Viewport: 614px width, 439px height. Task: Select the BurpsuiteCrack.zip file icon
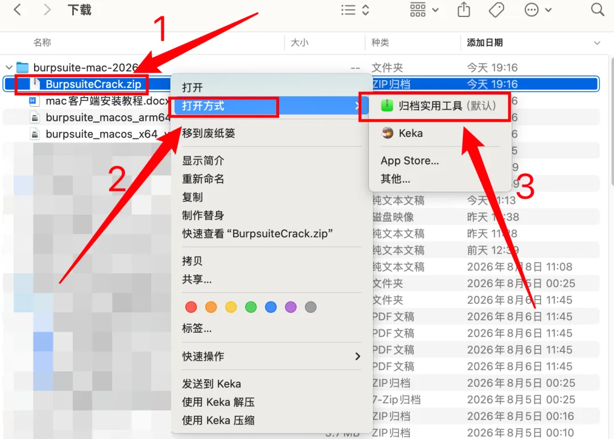click(35, 83)
